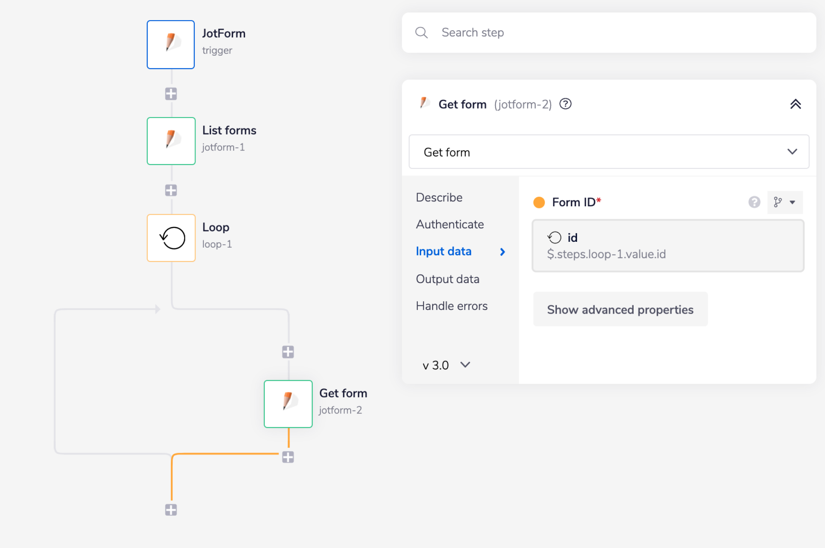
Task: Open the Authenticate section
Action: [450, 224]
